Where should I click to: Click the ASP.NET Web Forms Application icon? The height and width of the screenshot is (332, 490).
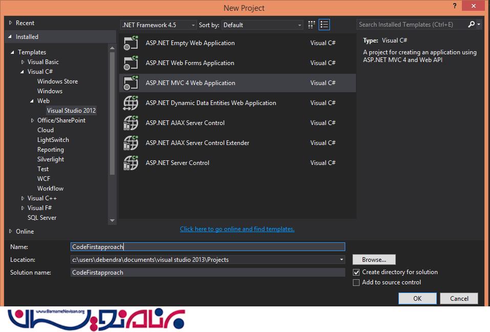click(x=131, y=63)
